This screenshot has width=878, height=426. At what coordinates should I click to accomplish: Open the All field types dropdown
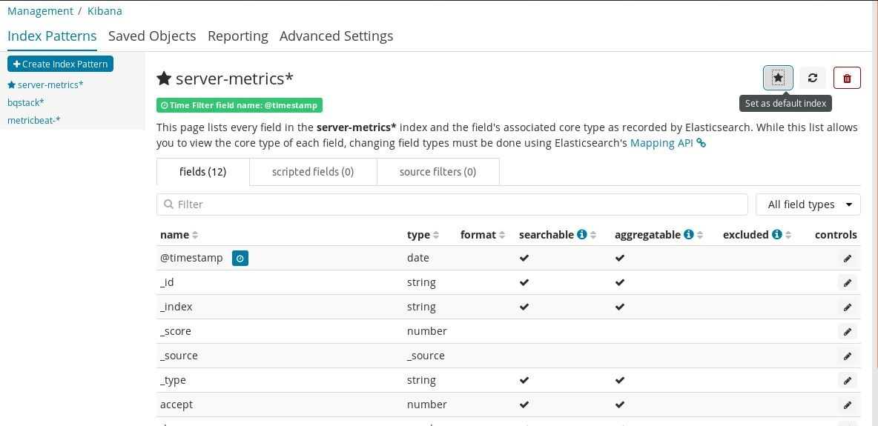pyautogui.click(x=808, y=204)
